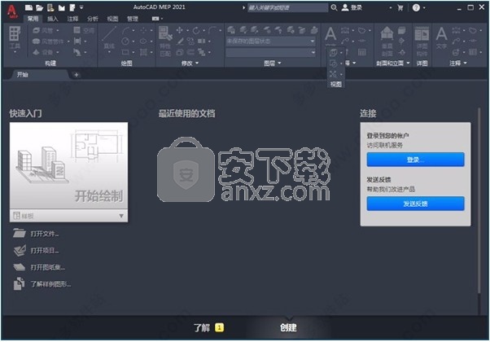
Task: Switch to the 注释 ribbon tab
Action: pyautogui.click(x=72, y=19)
